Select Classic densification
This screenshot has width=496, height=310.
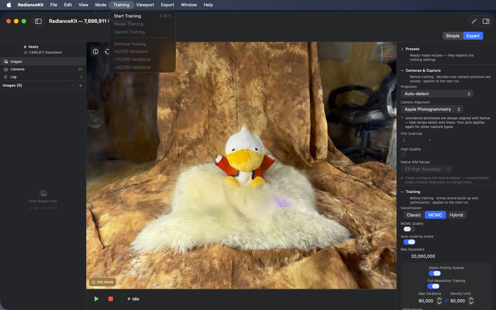point(414,215)
